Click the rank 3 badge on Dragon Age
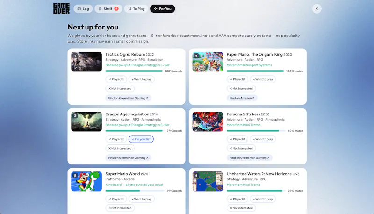This screenshot has width=374, height=214. (x=75, y=116)
